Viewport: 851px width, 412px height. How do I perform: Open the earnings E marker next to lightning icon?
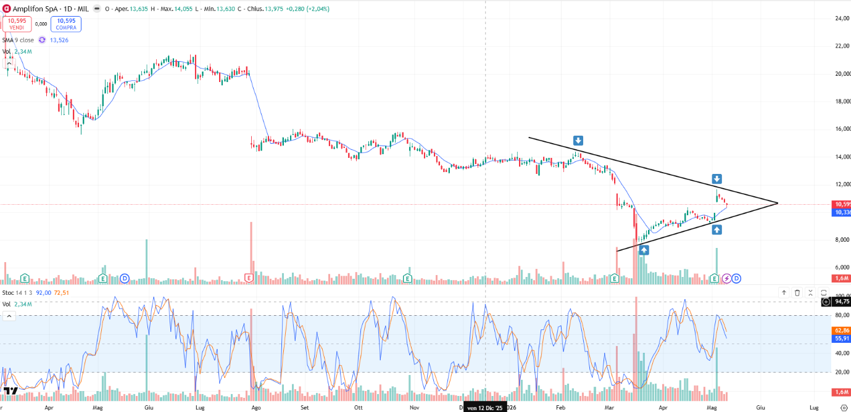(715, 278)
